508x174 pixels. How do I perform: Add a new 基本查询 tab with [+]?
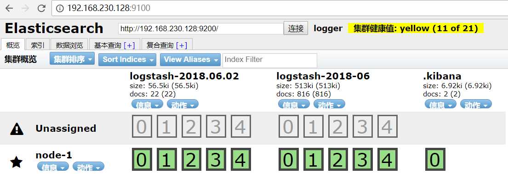click(129, 45)
